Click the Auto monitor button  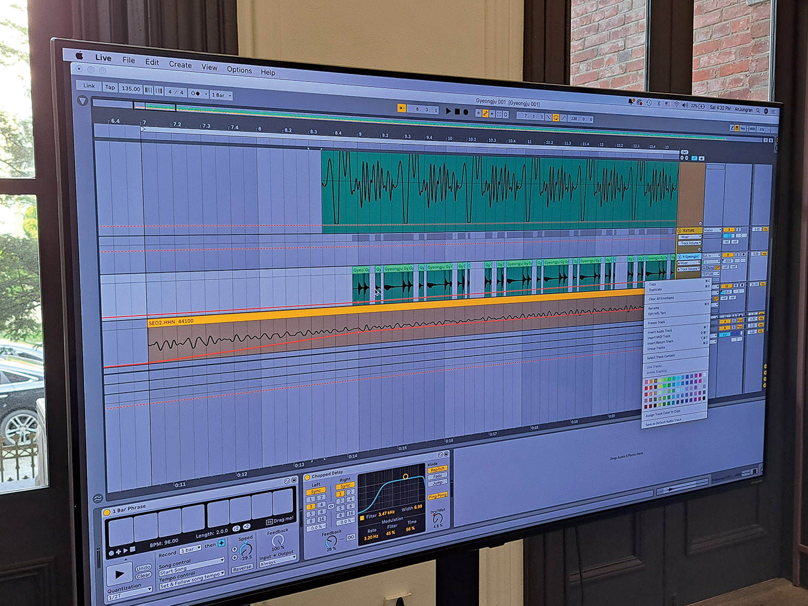(x=711, y=268)
